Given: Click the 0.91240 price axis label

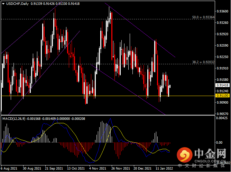Looking at the screenshot, I should [x=222, y=91].
